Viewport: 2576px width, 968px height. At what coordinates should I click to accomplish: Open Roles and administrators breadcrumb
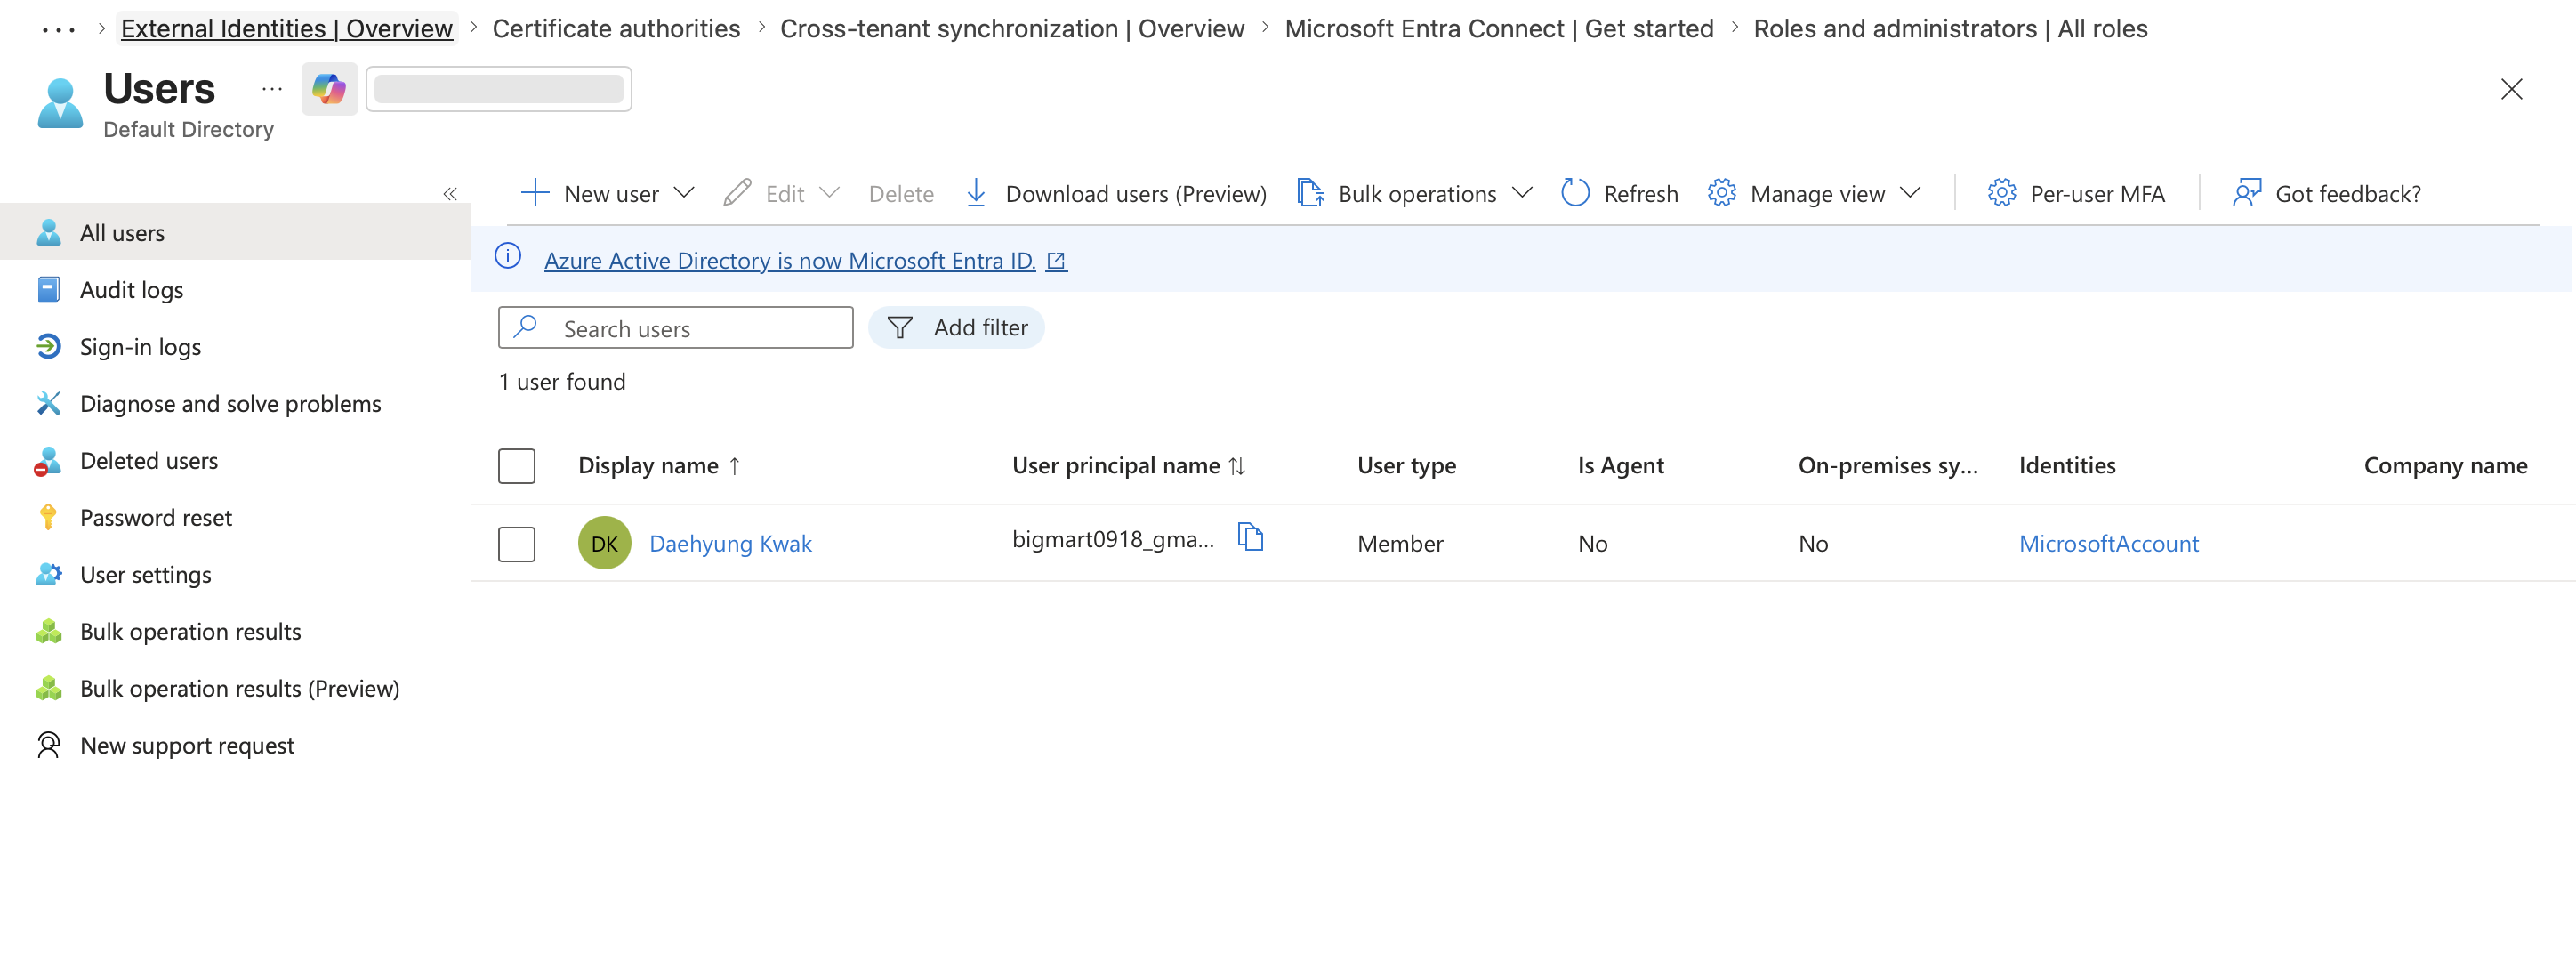pyautogui.click(x=1950, y=29)
